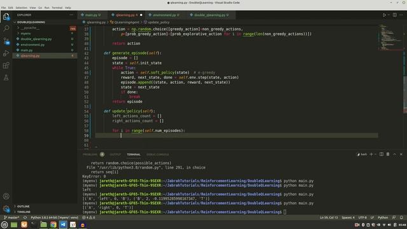
Task: Change the UTF-8 encoding setting
Action: (x=362, y=218)
